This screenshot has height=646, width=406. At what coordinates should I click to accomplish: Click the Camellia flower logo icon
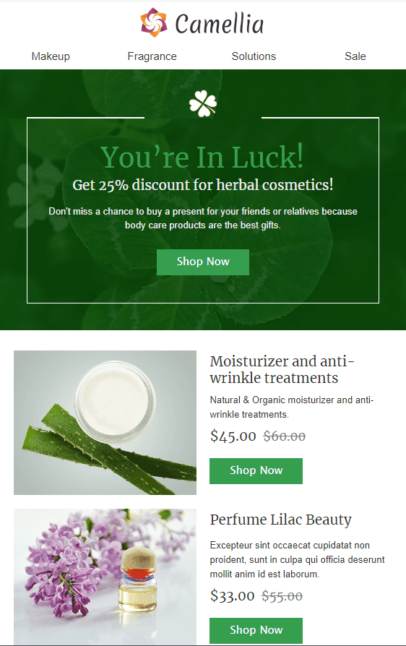pyautogui.click(x=154, y=22)
